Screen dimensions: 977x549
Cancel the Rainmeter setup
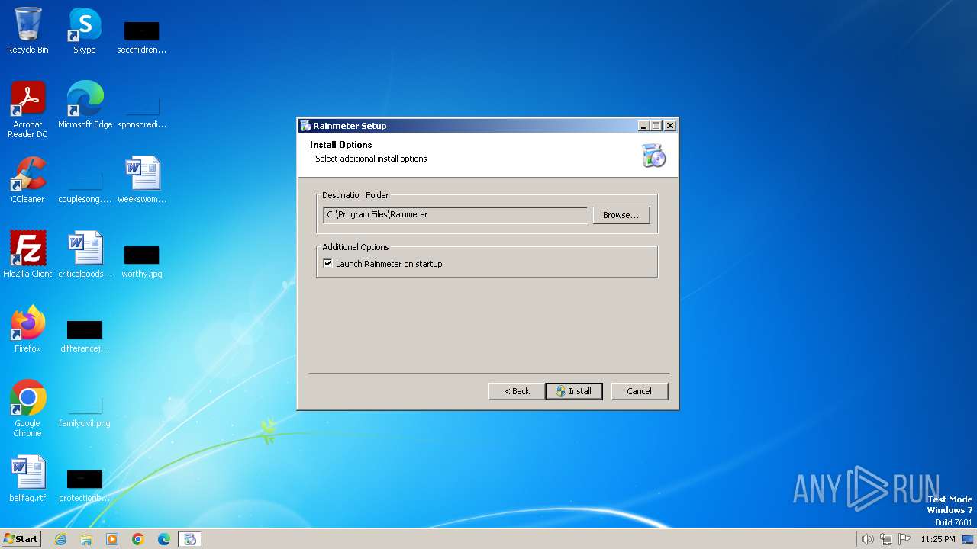pyautogui.click(x=640, y=391)
